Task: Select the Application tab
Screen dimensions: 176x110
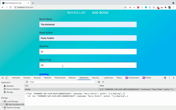Action: (x=84, y=78)
